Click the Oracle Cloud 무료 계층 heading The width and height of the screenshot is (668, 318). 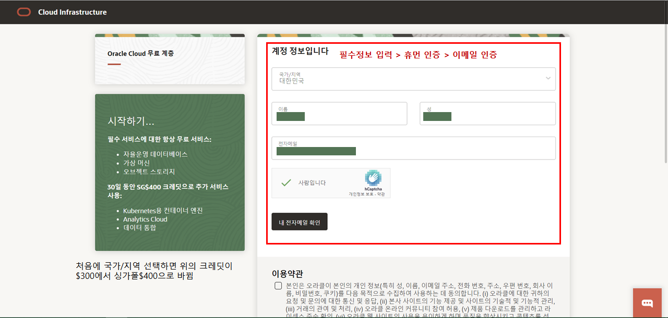pyautogui.click(x=141, y=53)
